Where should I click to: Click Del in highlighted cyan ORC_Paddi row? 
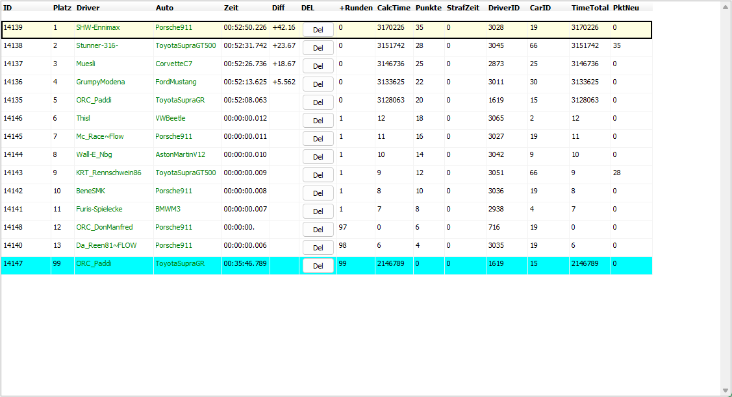click(318, 266)
